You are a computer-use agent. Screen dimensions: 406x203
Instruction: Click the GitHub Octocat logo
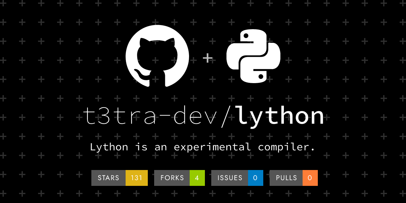pos(157,56)
